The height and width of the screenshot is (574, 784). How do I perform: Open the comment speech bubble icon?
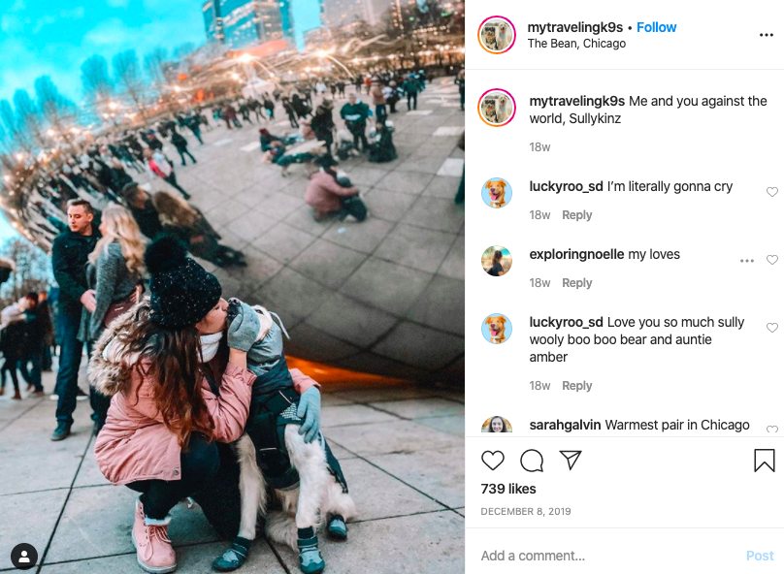532,461
